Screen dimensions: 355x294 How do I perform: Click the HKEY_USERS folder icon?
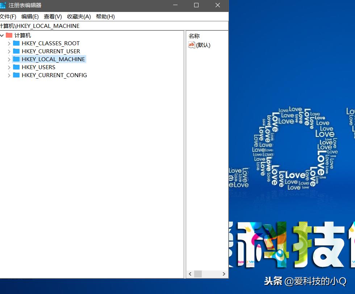pos(16,67)
